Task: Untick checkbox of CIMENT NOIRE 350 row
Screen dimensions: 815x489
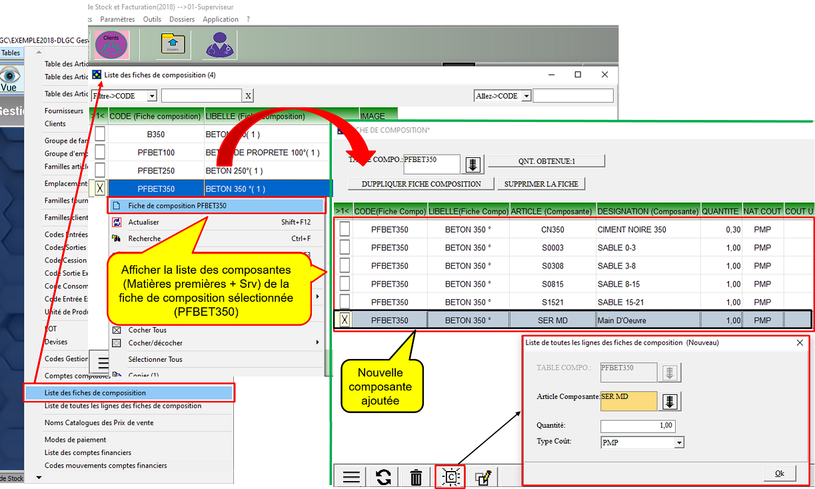Action: [x=344, y=229]
